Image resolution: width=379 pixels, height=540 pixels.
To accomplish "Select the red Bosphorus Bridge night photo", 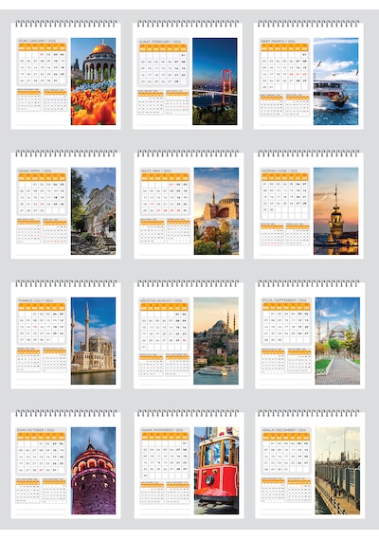I will [215, 81].
